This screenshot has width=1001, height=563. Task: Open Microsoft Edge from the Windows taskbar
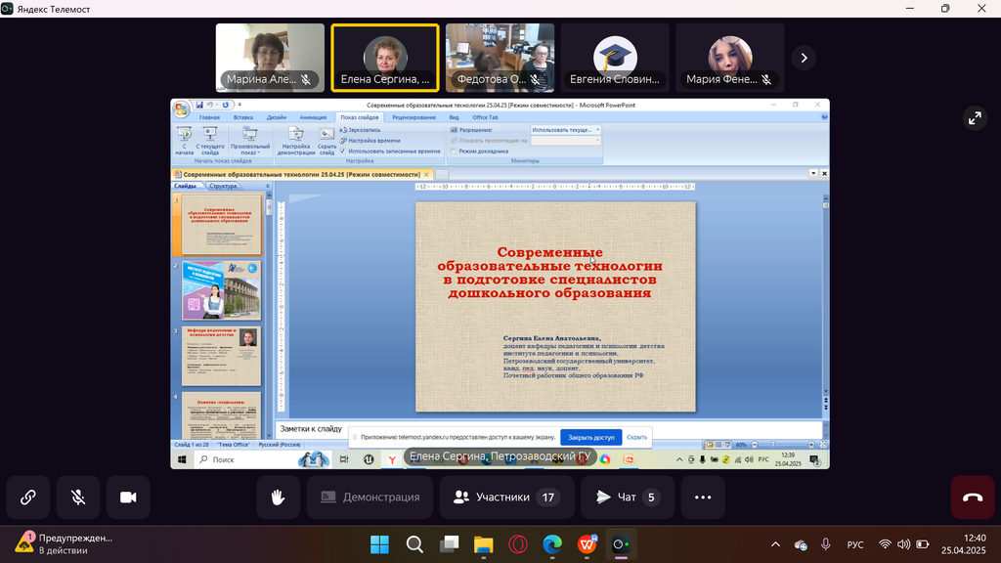[x=552, y=544]
